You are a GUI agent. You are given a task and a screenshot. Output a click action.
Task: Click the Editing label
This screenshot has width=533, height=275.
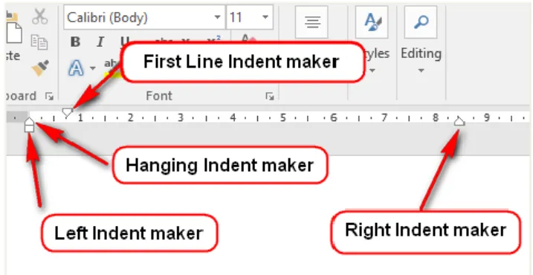coord(421,54)
